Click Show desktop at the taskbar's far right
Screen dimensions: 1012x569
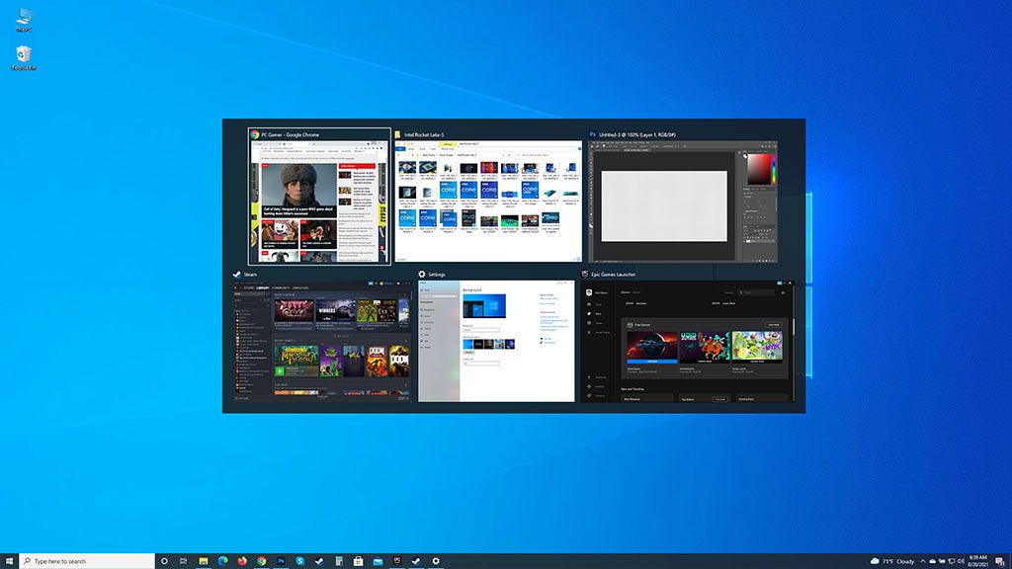(x=1009, y=560)
